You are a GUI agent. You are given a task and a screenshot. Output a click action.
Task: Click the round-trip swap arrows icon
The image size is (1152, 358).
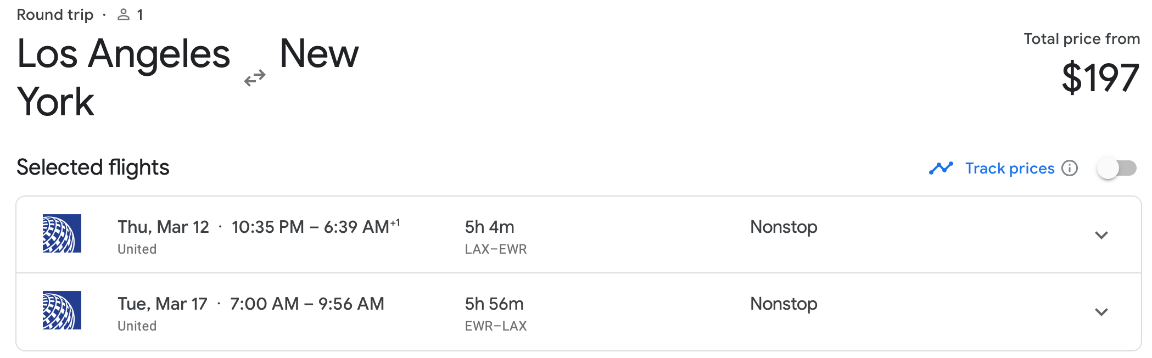pos(255,78)
